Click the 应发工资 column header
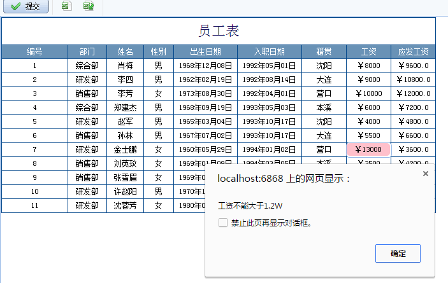The height and width of the screenshot is (283, 448). click(413, 52)
